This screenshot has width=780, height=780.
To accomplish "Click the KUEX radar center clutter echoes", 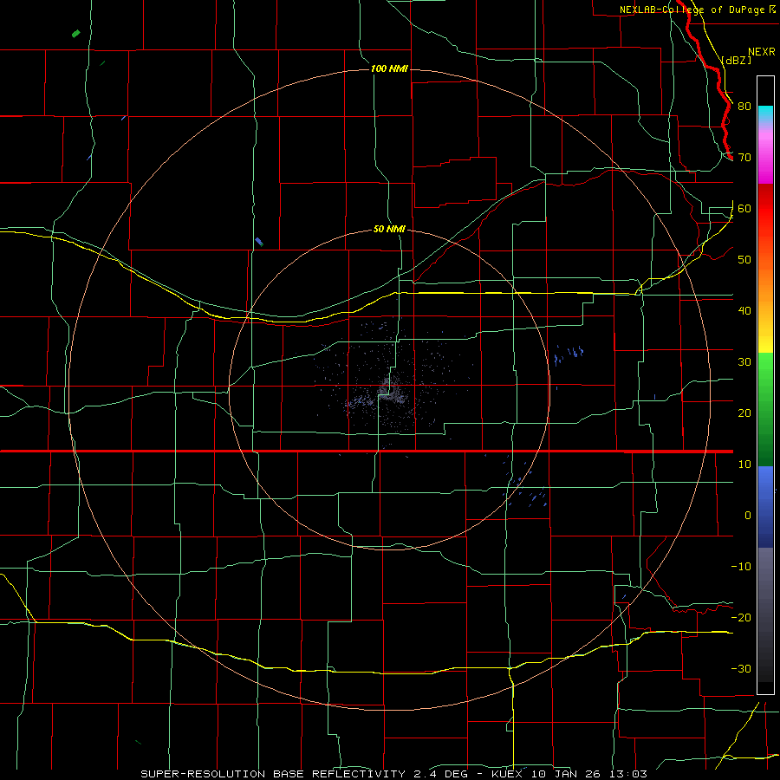I will pos(391,391).
